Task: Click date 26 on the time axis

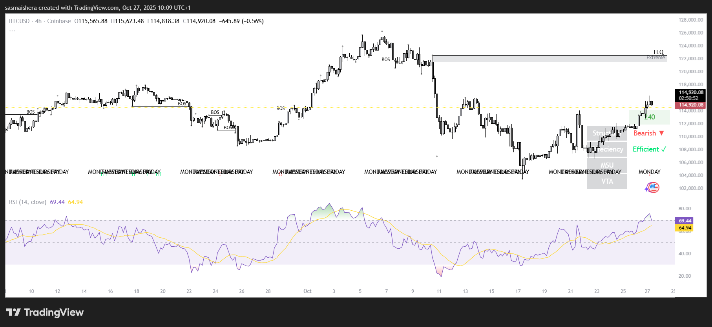Action: pos(242,291)
